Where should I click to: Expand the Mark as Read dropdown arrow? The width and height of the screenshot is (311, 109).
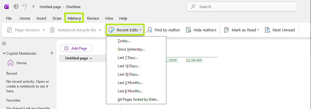point(258,30)
